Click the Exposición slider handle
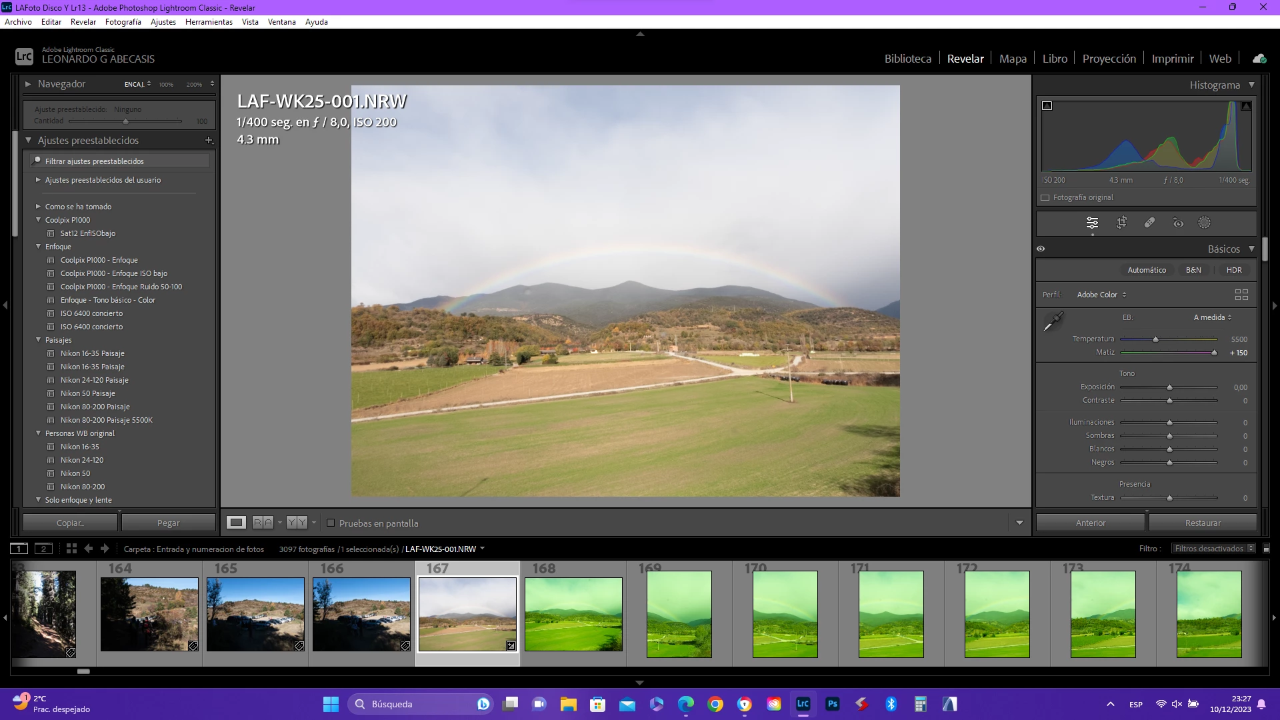This screenshot has height=720, width=1280. click(x=1169, y=387)
